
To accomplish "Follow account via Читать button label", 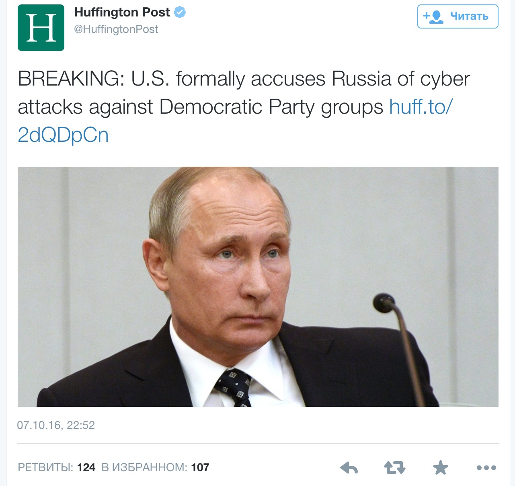I will [x=469, y=16].
